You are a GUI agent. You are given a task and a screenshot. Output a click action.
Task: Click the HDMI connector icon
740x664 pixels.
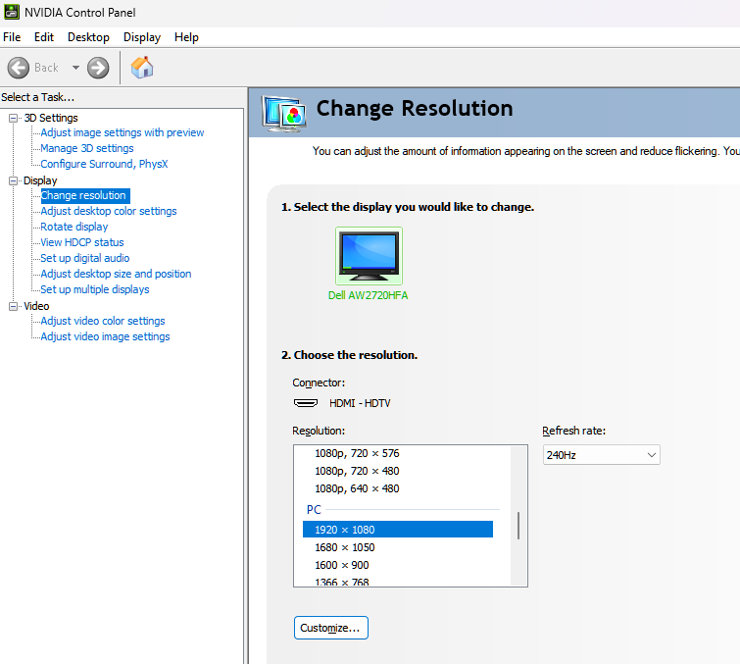(306, 403)
